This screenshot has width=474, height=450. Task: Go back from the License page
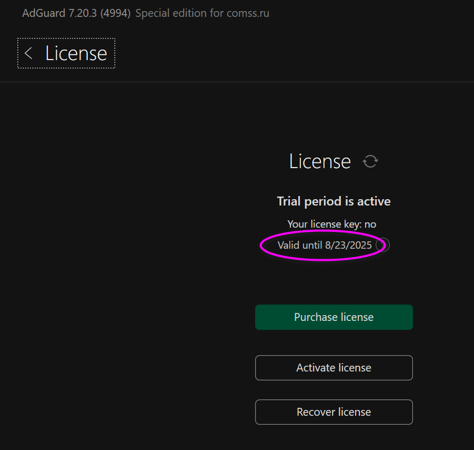pos(29,53)
